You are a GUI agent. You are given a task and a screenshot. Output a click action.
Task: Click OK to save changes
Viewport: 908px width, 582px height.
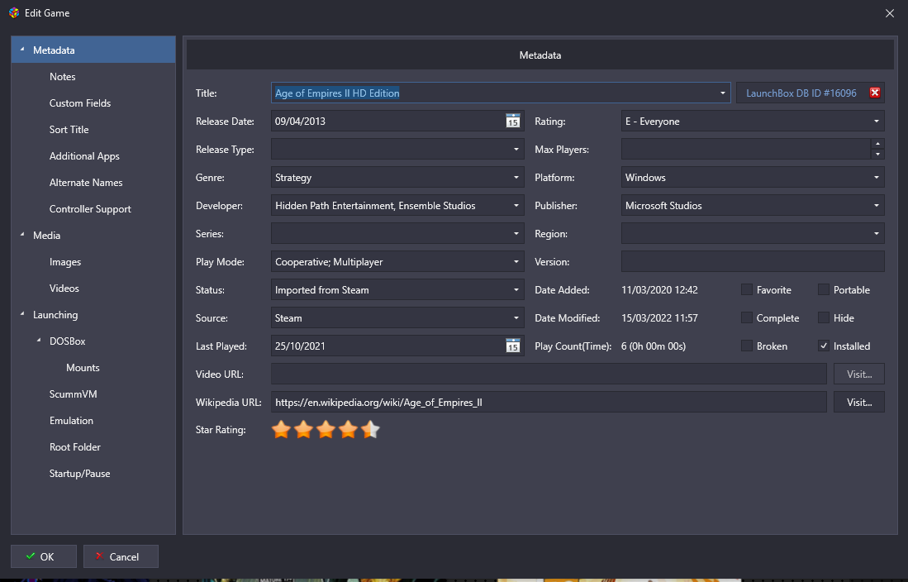pyautogui.click(x=44, y=556)
